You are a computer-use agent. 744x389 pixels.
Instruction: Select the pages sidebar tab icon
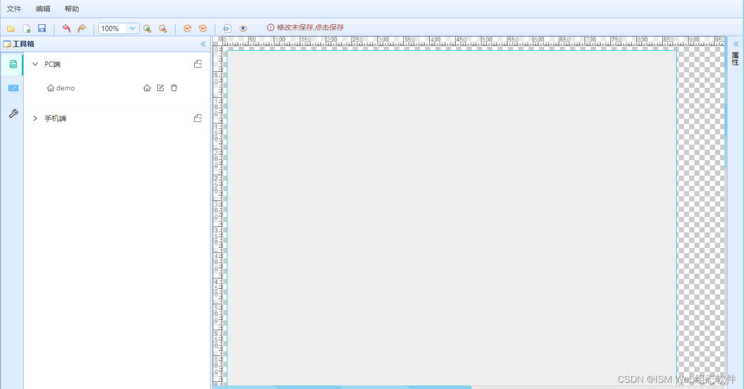13,64
